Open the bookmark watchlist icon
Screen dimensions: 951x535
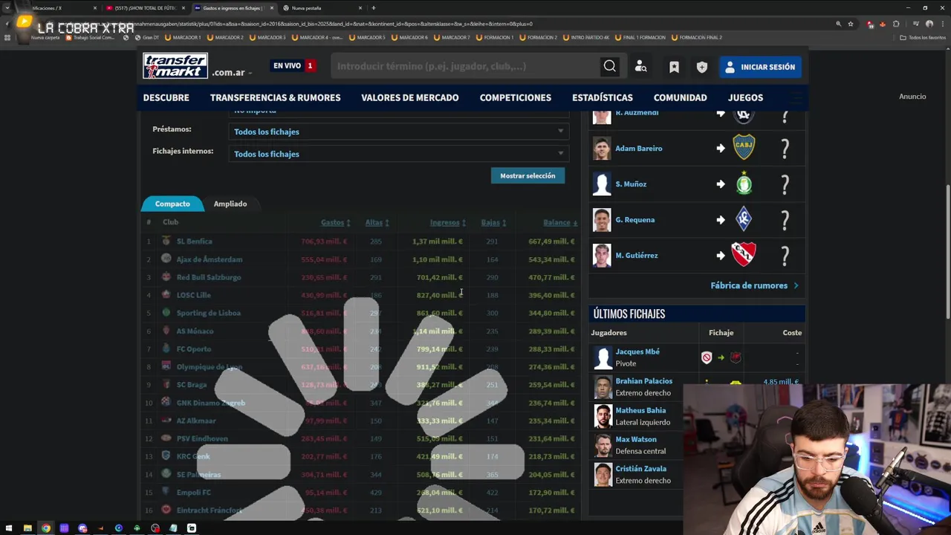[674, 67]
